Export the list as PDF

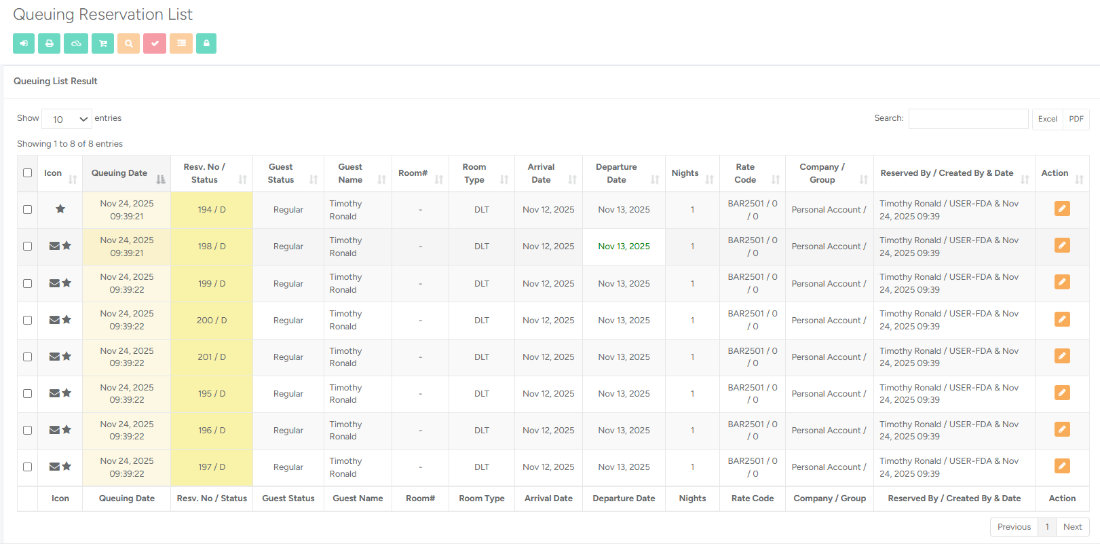pos(1076,119)
